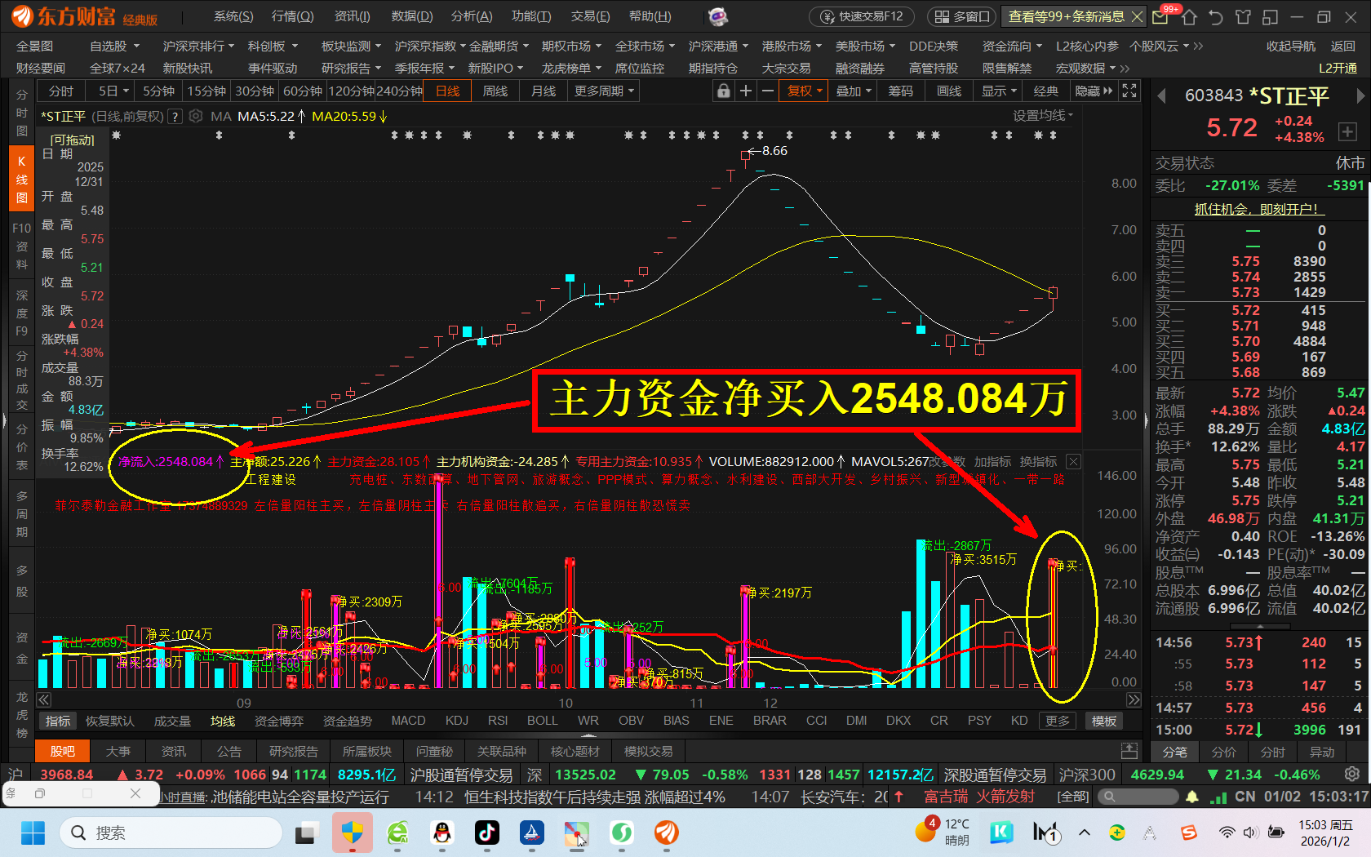The height and width of the screenshot is (857, 1371).
Task: Open the skin theme shirt icon
Action: point(1243,16)
